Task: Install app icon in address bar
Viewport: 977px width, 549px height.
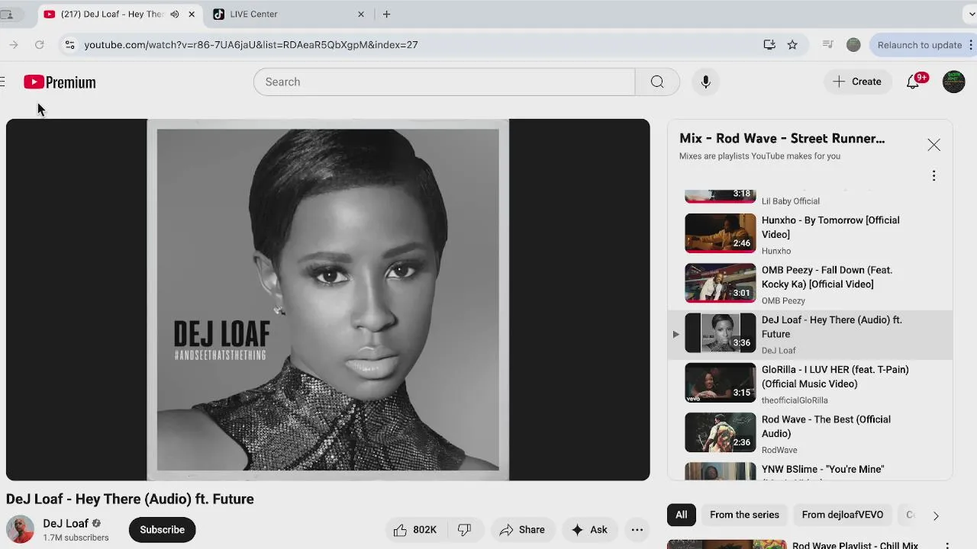Action: click(x=769, y=45)
